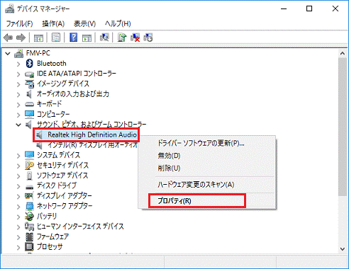Expand オーディオの入力および出力 category
The width and height of the screenshot is (349, 269).
[x=18, y=94]
